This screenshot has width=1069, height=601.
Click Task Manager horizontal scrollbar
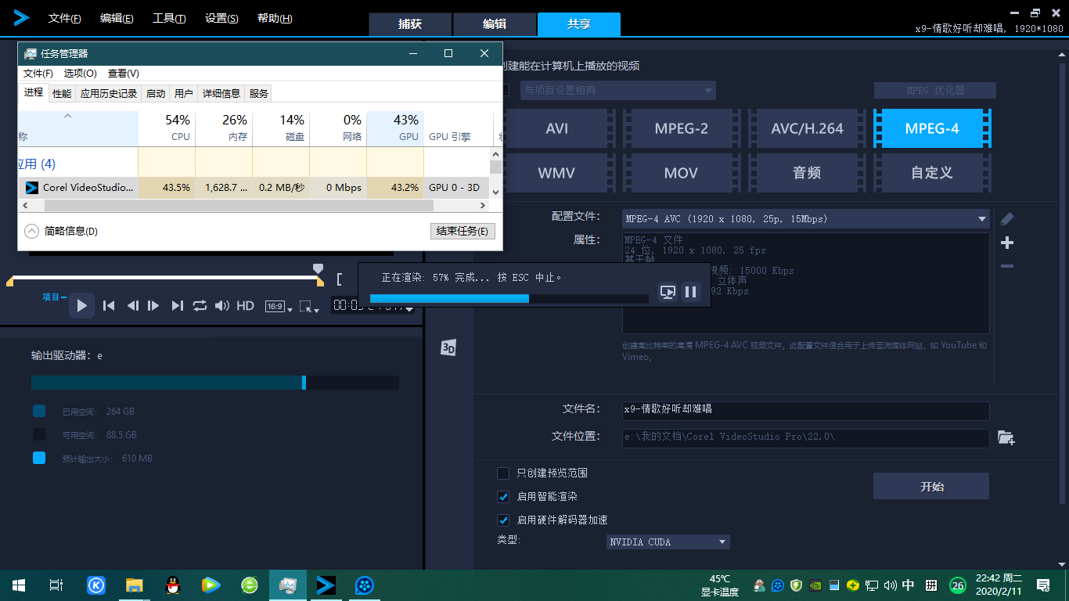click(239, 206)
